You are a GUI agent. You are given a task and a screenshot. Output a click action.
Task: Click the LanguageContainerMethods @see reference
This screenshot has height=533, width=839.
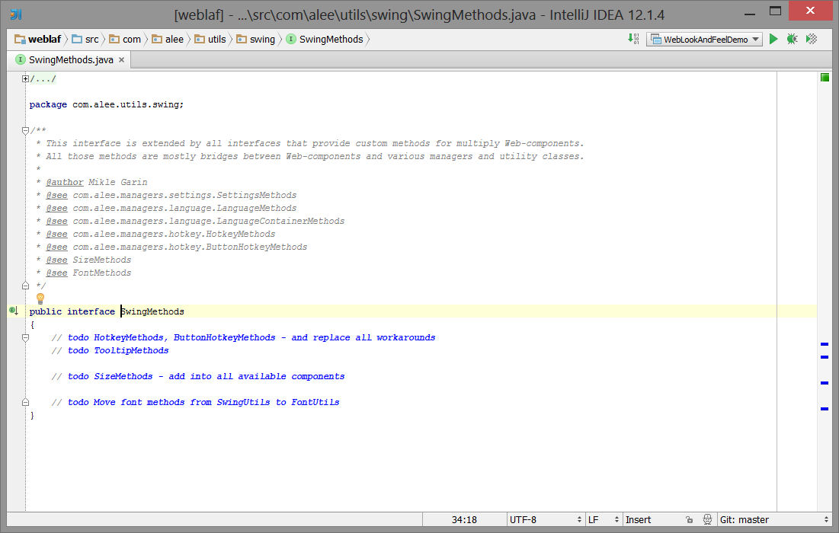tap(209, 221)
